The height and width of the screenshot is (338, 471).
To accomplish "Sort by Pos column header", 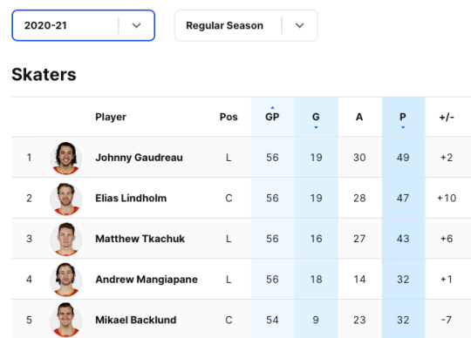I will [x=229, y=117].
